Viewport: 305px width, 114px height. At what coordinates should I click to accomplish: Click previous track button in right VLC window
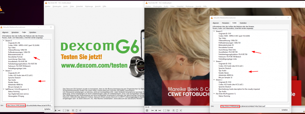click(152, 110)
